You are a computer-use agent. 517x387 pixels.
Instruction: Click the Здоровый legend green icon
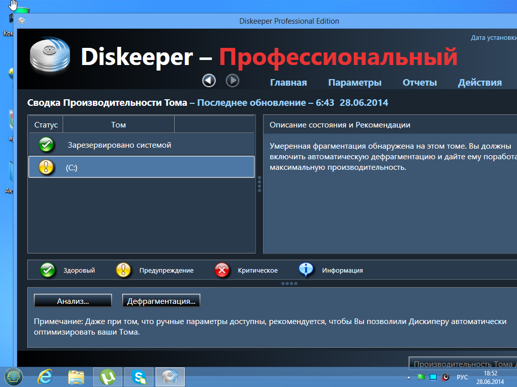48,270
